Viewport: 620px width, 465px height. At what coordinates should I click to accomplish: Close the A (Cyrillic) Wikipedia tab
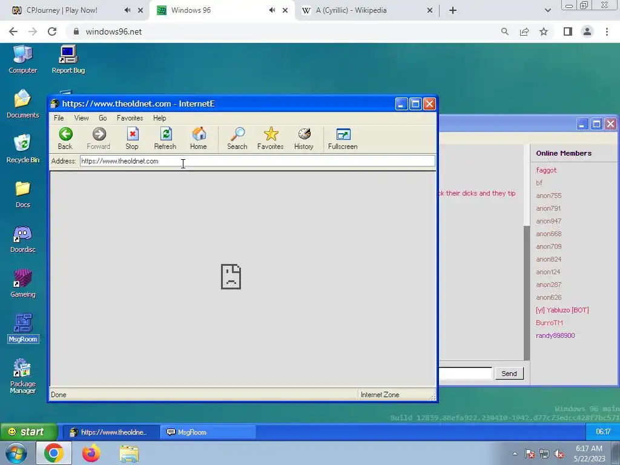click(x=430, y=10)
